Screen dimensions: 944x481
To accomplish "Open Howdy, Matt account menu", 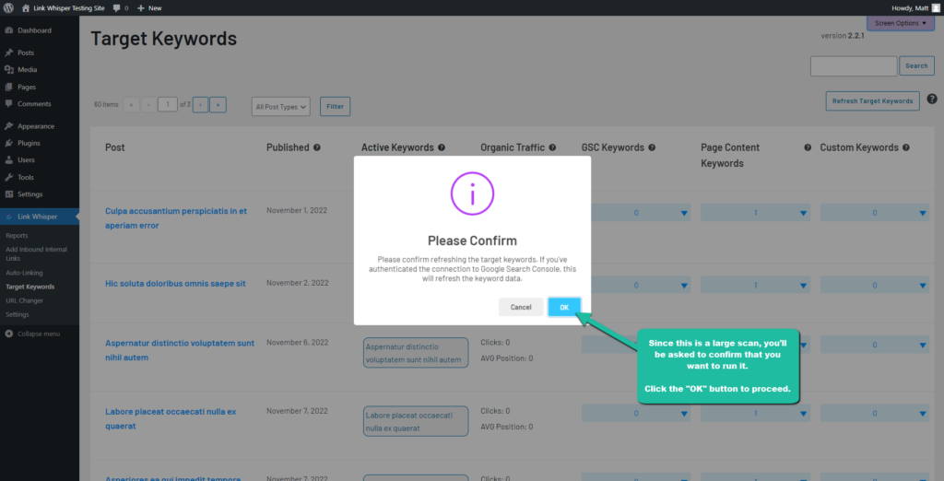I will point(915,7).
